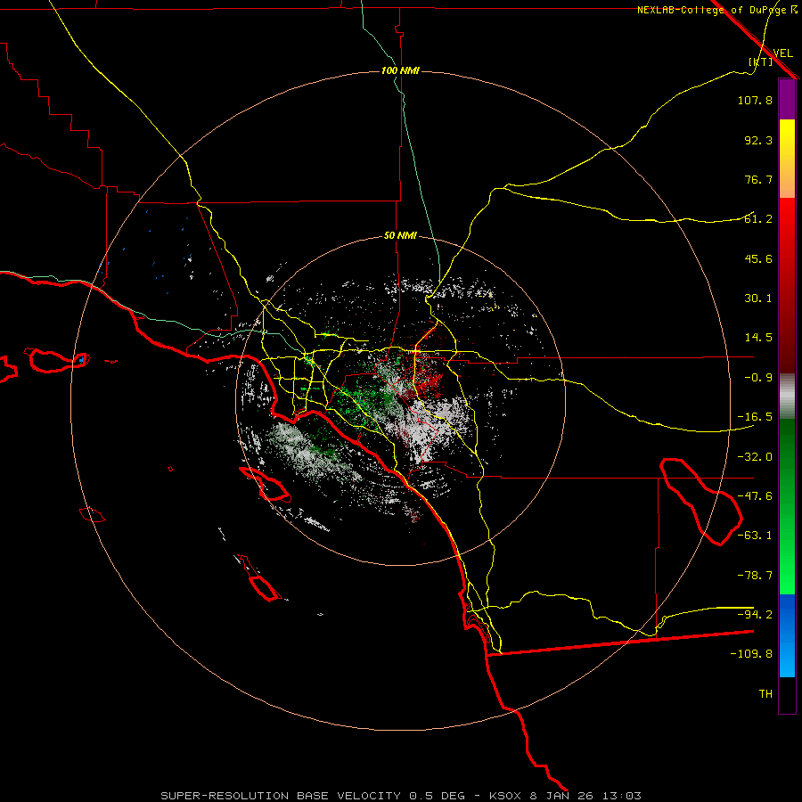The image size is (802, 802).
Task: Click the -109.8 scale value
Action: [x=751, y=654]
